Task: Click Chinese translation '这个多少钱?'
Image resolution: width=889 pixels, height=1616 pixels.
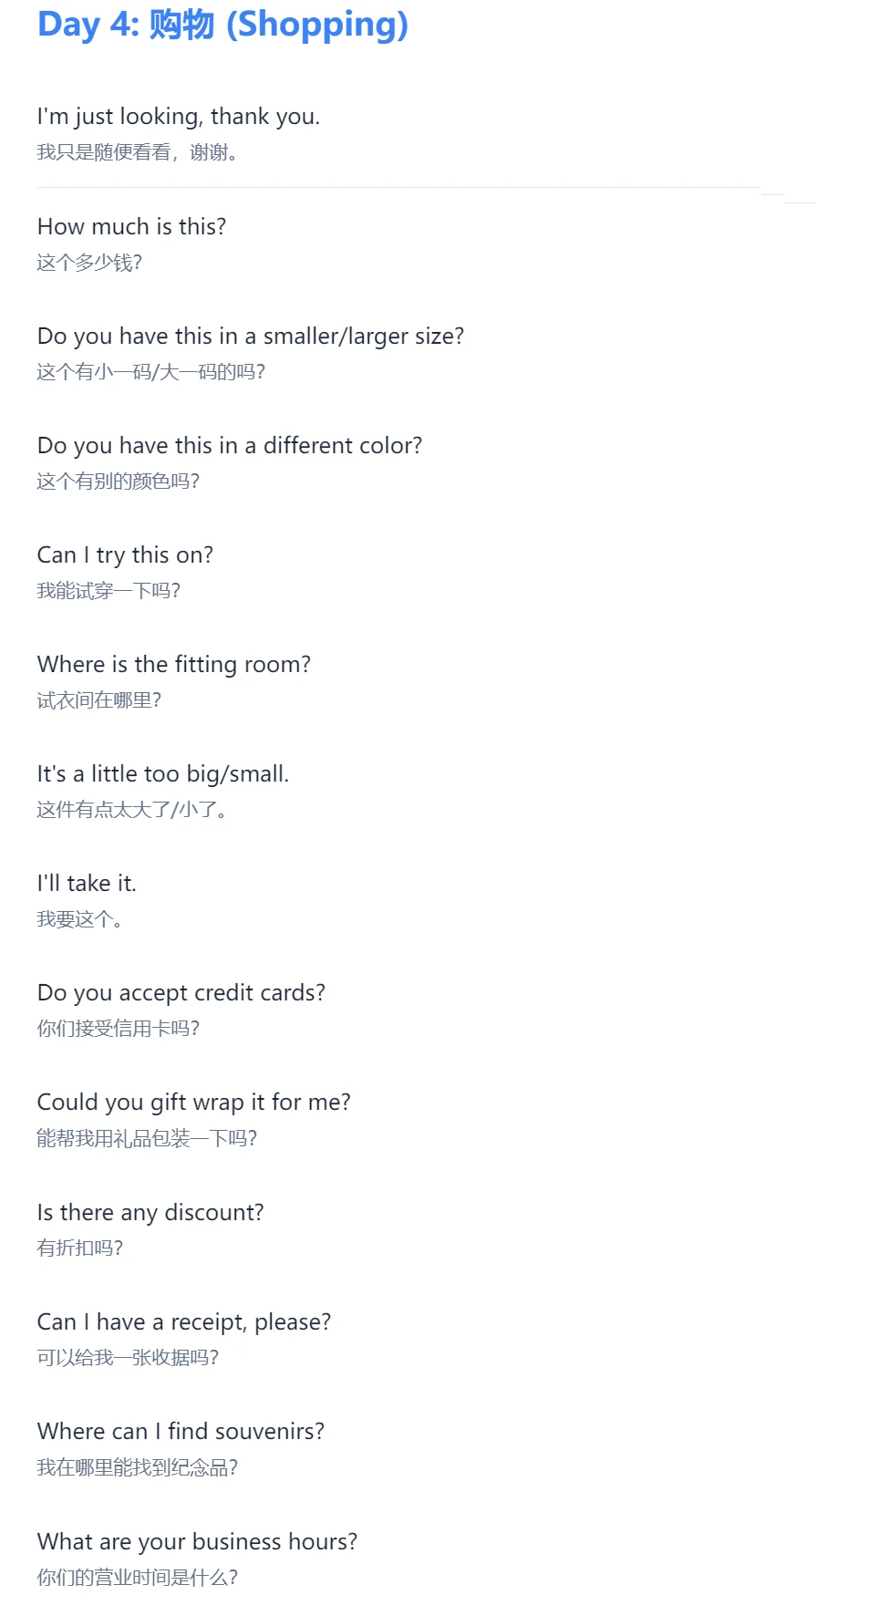Action: pyautogui.click(x=89, y=263)
